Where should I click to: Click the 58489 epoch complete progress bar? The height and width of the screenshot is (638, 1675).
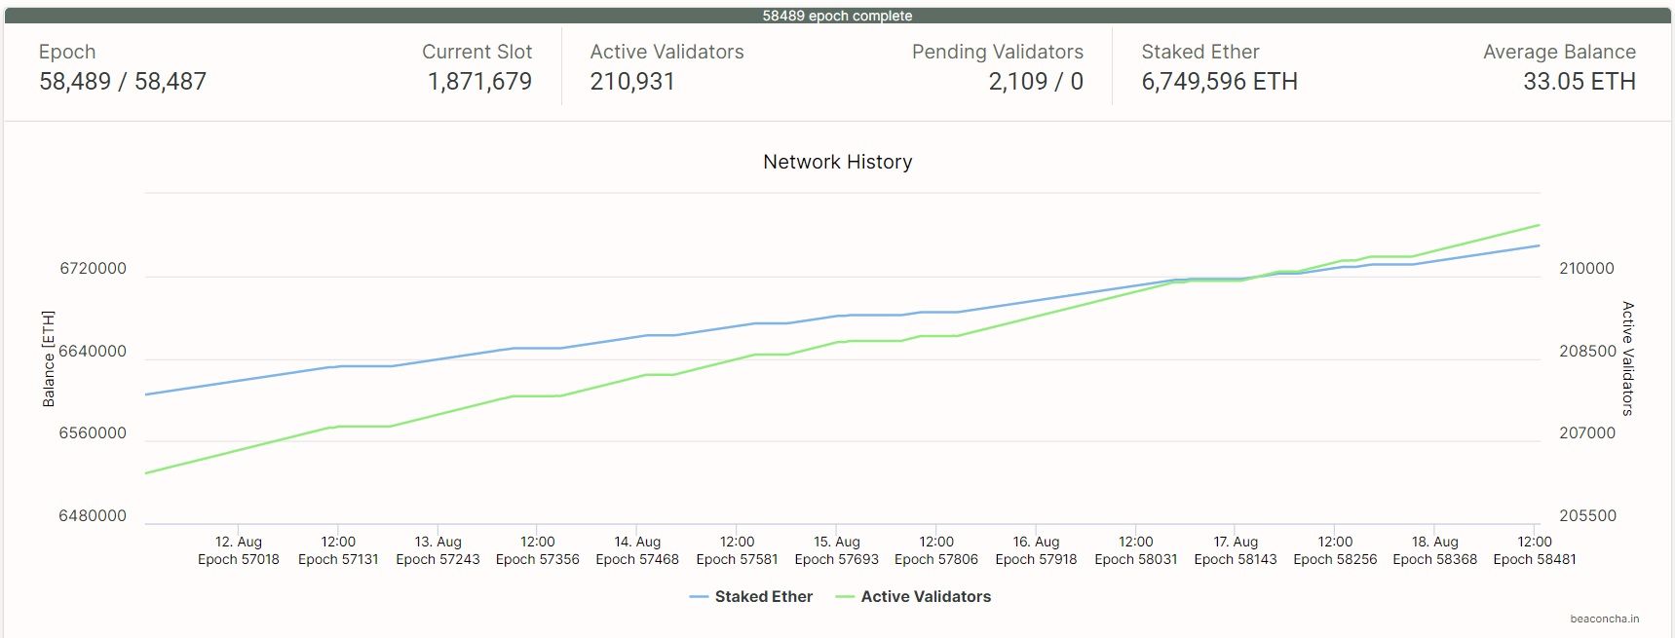point(838,16)
